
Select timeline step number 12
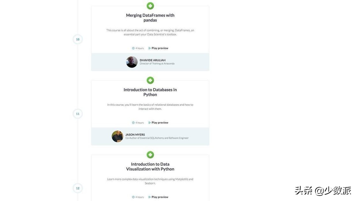click(x=77, y=188)
